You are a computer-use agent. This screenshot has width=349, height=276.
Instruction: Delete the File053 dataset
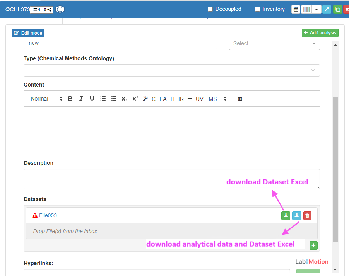click(307, 216)
